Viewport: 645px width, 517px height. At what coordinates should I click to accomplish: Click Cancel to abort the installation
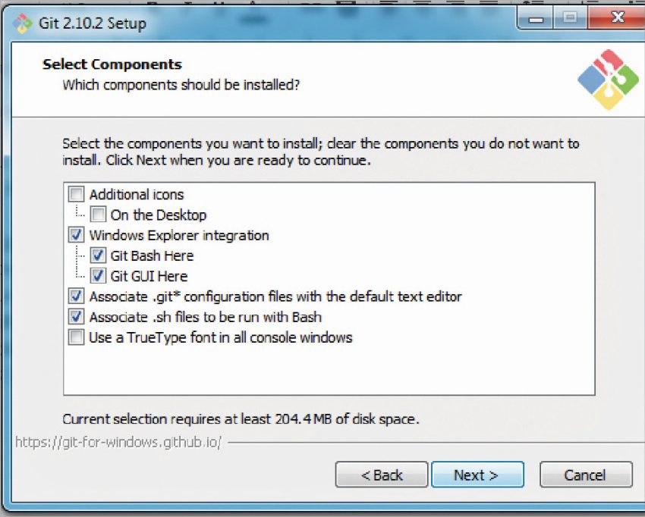pyautogui.click(x=586, y=474)
